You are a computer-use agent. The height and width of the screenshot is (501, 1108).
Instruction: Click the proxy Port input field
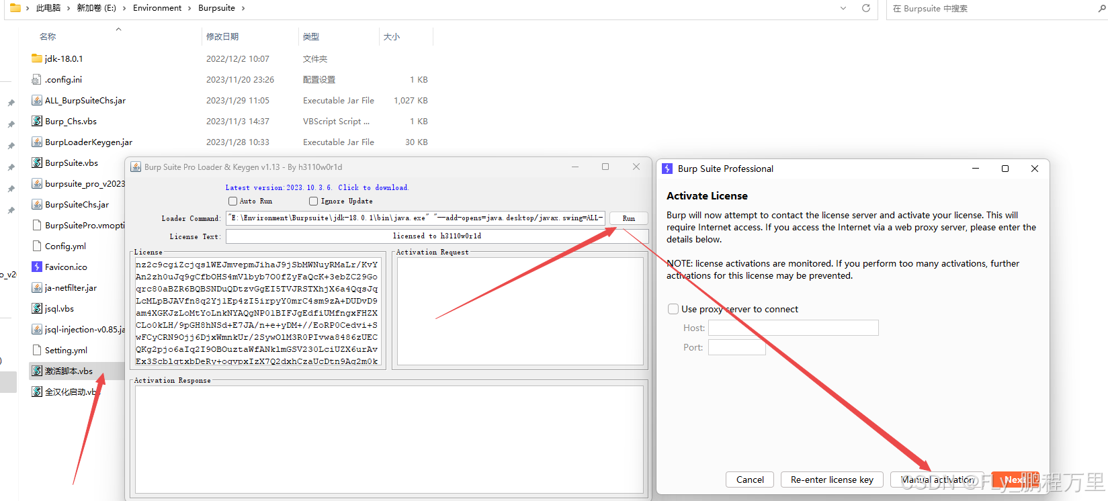[x=737, y=347]
